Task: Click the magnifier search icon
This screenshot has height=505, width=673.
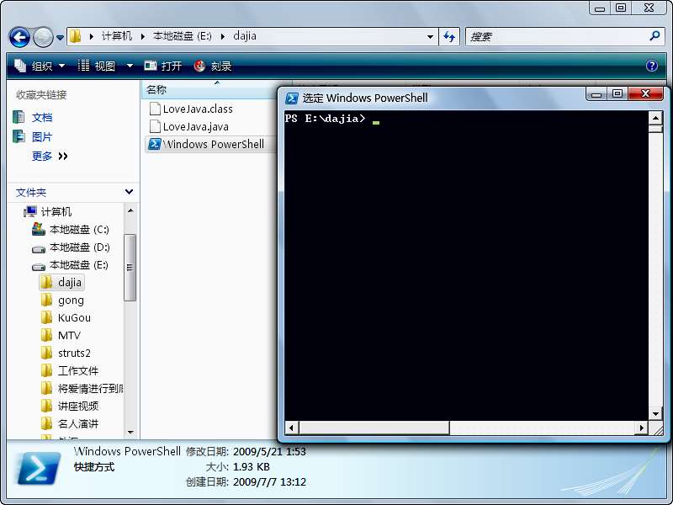Action: pyautogui.click(x=654, y=36)
